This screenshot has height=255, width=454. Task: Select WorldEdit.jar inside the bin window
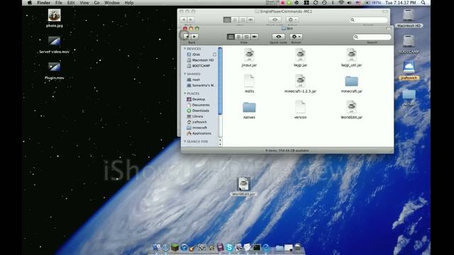(351, 107)
